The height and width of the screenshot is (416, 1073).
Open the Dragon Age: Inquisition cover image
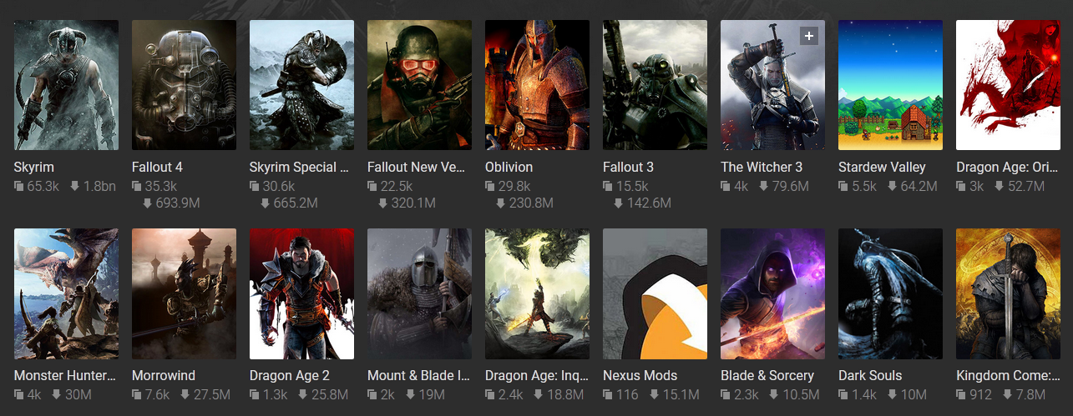537,293
